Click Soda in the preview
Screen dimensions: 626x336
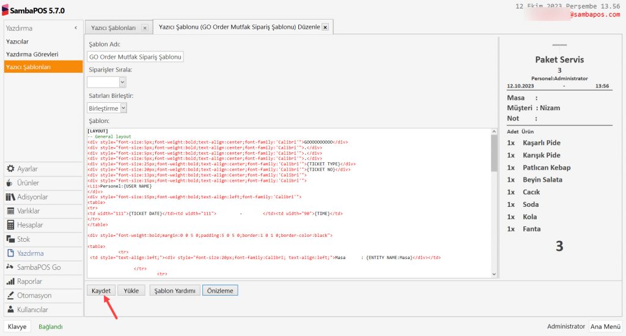pyautogui.click(x=531, y=204)
